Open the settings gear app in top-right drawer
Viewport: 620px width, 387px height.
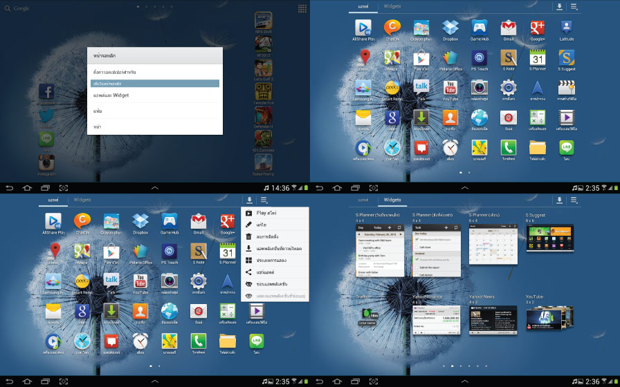[x=508, y=87]
